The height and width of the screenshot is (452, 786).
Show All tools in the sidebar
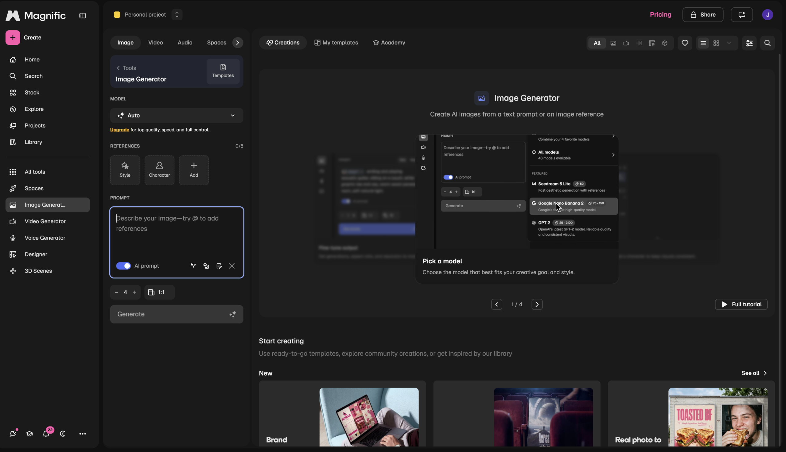pos(48,172)
